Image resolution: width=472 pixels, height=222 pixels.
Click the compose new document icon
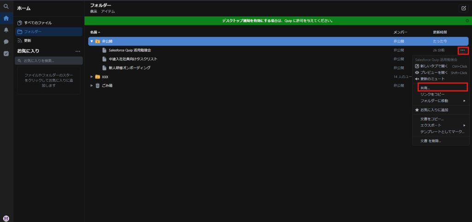click(x=464, y=8)
